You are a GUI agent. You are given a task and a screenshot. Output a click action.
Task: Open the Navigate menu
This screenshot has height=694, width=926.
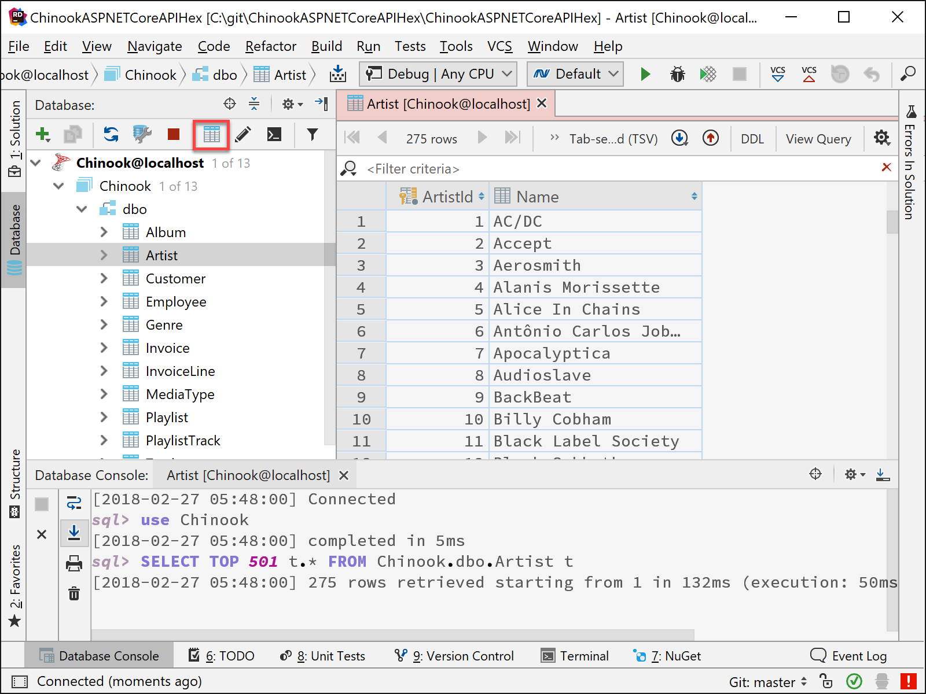[155, 46]
